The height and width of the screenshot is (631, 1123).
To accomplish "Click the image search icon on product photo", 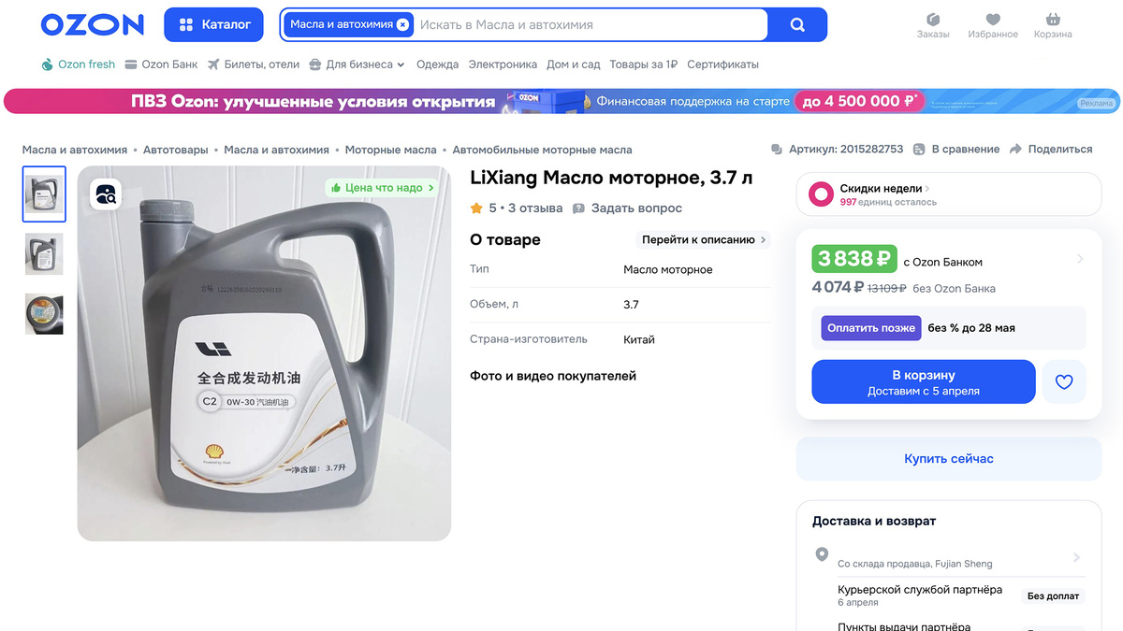I will [107, 195].
